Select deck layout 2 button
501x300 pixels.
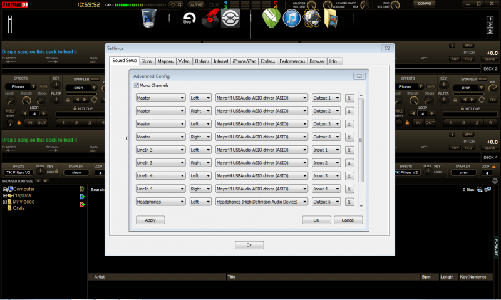point(490,25)
